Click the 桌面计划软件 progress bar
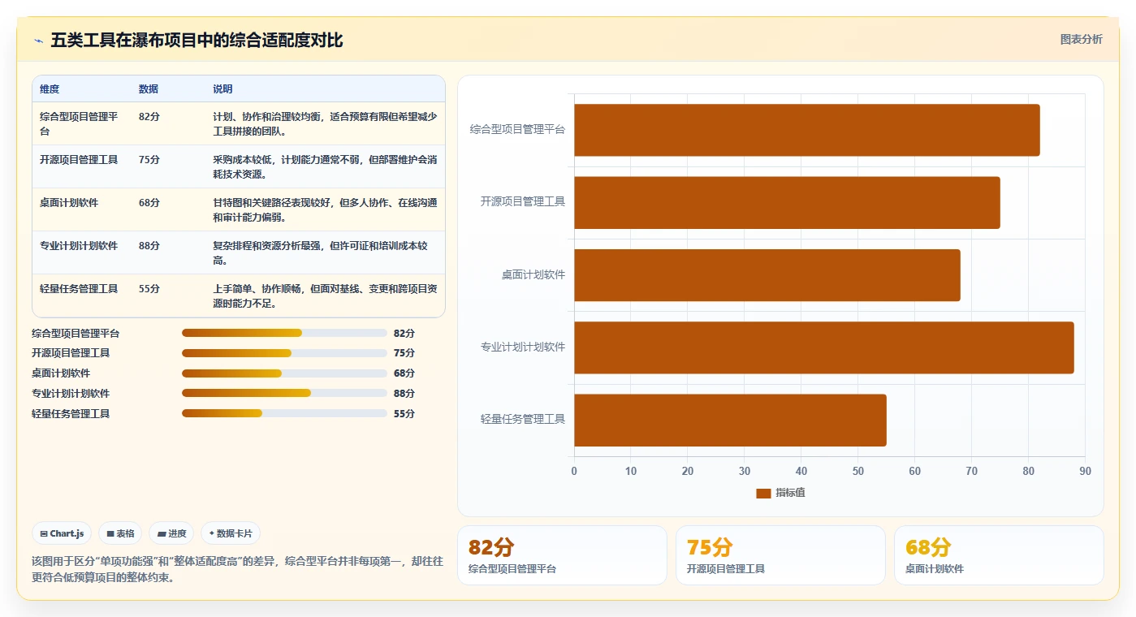This screenshot has height=617, width=1136. [x=284, y=373]
